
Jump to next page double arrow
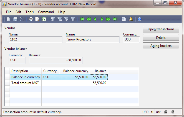[109, 19]
